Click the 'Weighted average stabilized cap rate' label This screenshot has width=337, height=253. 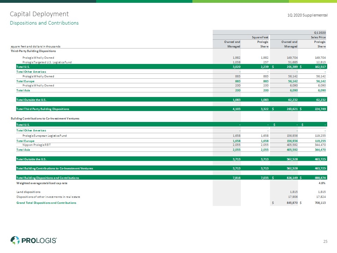(42, 183)
